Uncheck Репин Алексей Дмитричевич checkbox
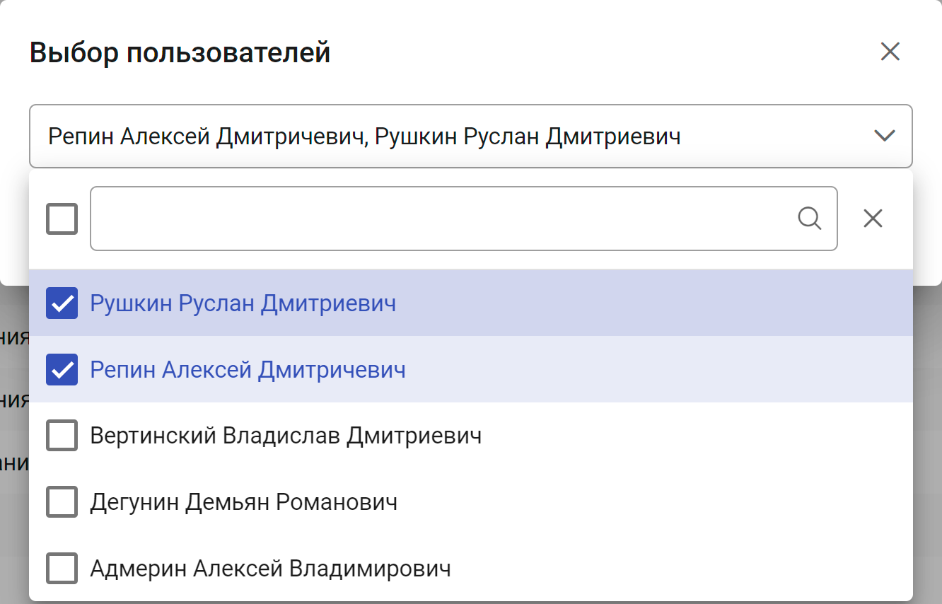Image resolution: width=942 pixels, height=604 pixels. coord(62,370)
